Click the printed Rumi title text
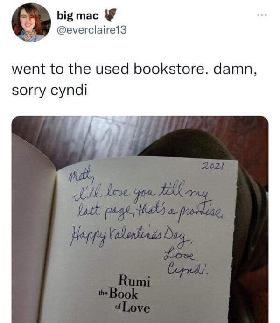Viewport: 280px width, 323px height. 134,281
